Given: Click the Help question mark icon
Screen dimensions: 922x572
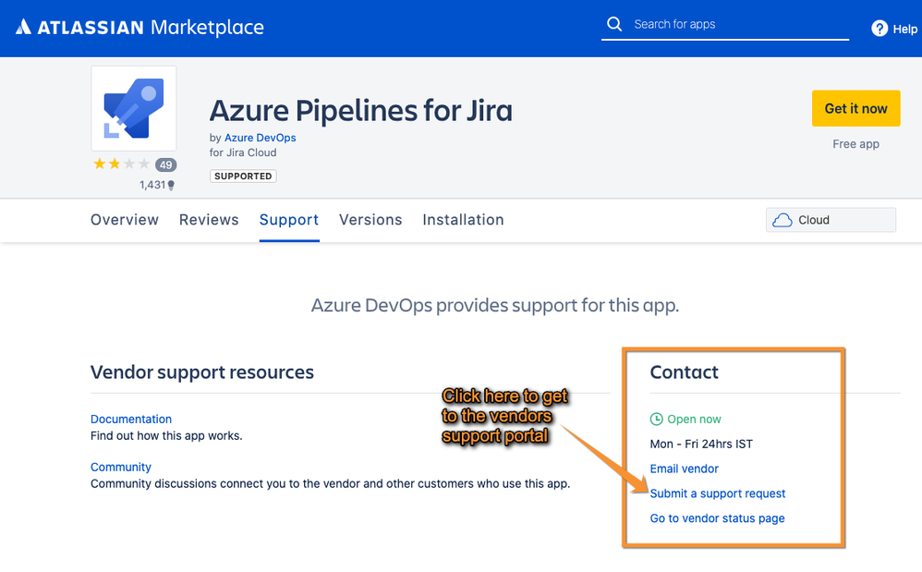Looking at the screenshot, I should click(x=880, y=29).
